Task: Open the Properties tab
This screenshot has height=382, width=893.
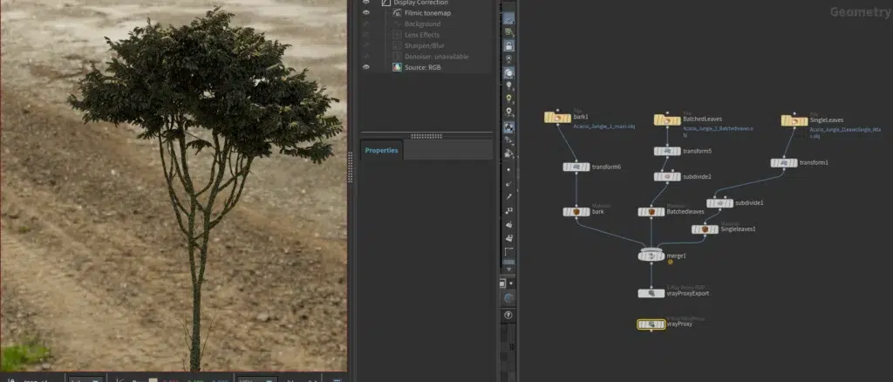Action: click(382, 150)
